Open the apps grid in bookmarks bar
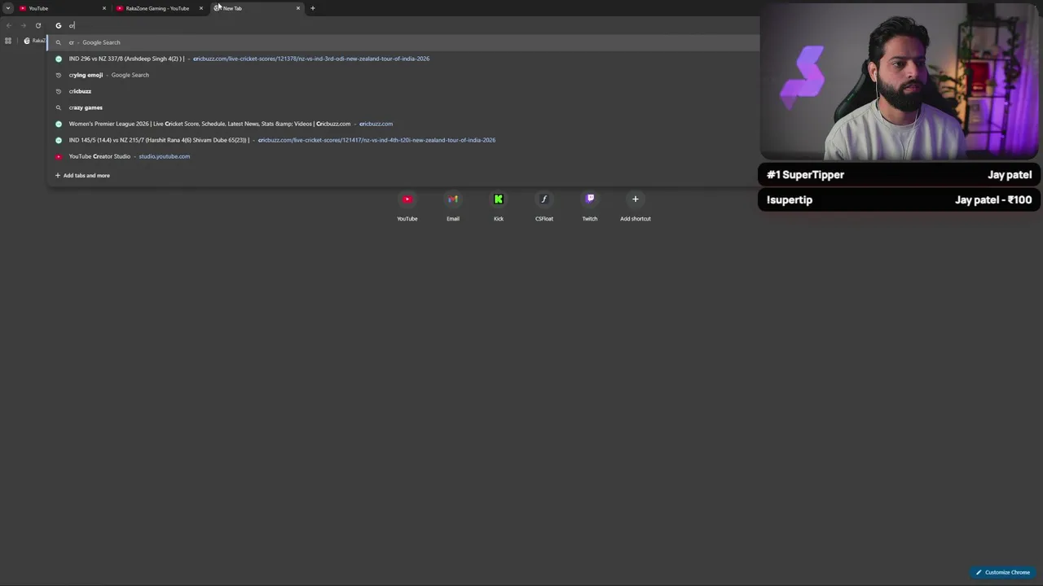The image size is (1043, 586). tap(8, 41)
